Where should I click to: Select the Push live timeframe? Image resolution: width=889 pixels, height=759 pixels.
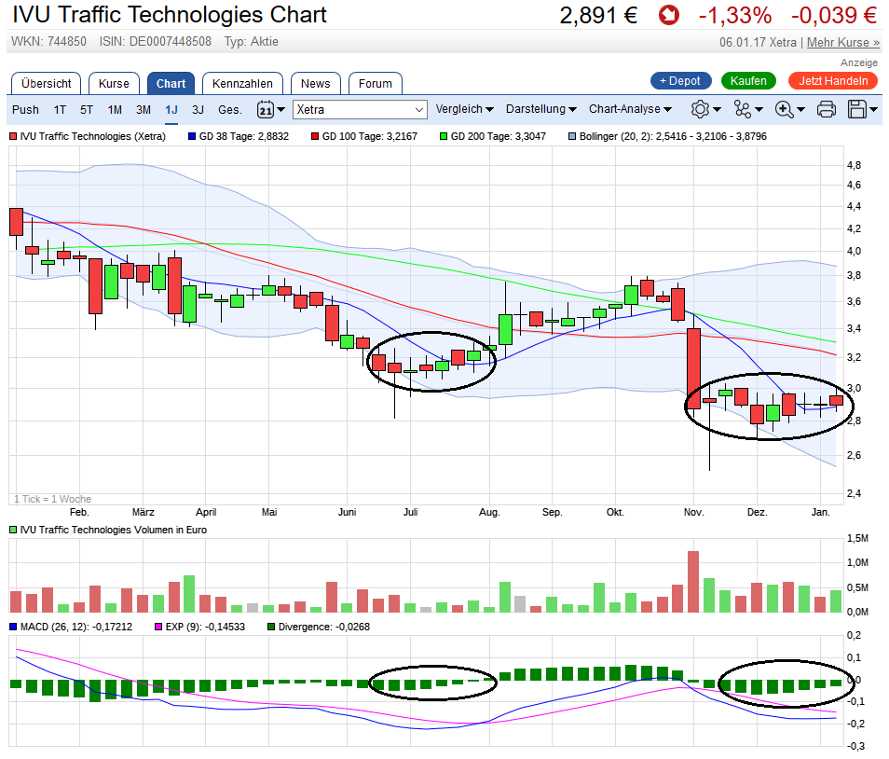click(25, 109)
